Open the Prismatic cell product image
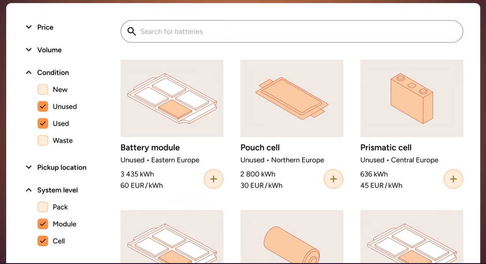This screenshot has height=264, width=486. (x=412, y=98)
